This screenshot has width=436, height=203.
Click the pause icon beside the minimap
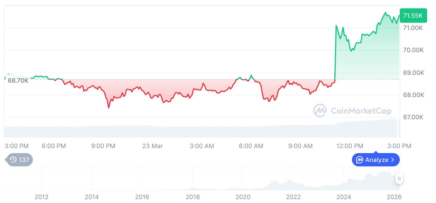[399, 179]
